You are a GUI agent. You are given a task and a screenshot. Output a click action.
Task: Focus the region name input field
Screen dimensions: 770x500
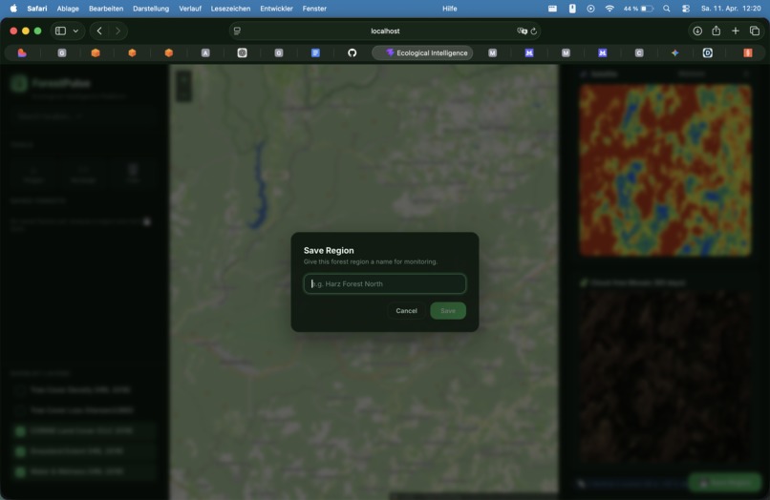coord(384,283)
